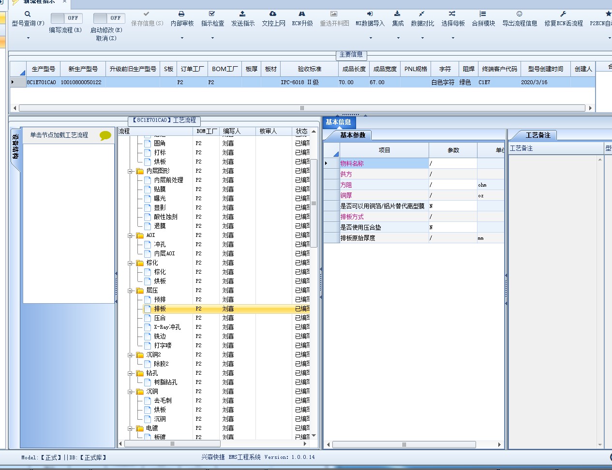Click the speech bubble beside 单击节点加载工艺流程
Image resolution: width=612 pixels, height=470 pixels.
(105, 135)
